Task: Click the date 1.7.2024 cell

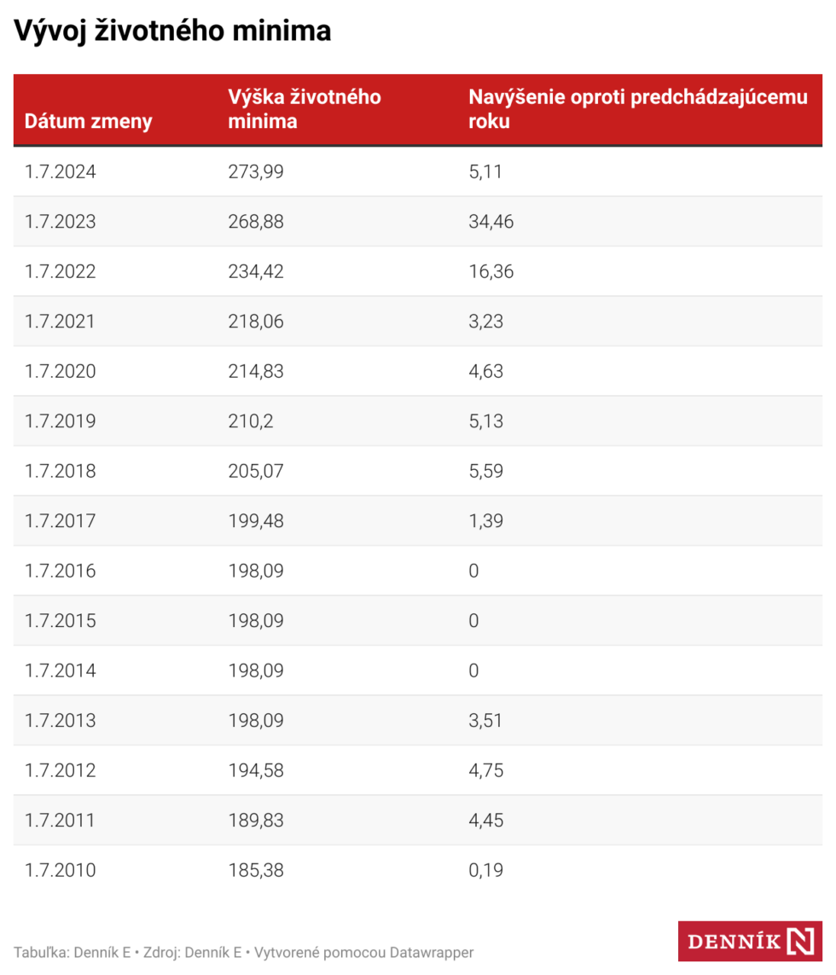Action: [x=61, y=172]
